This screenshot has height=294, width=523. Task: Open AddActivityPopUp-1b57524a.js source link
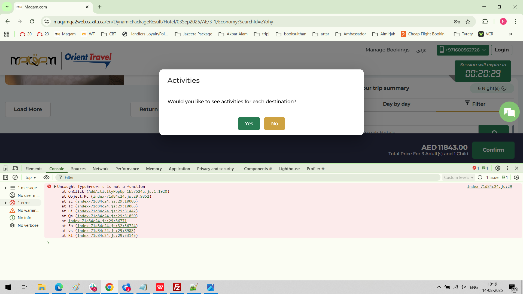(127, 191)
